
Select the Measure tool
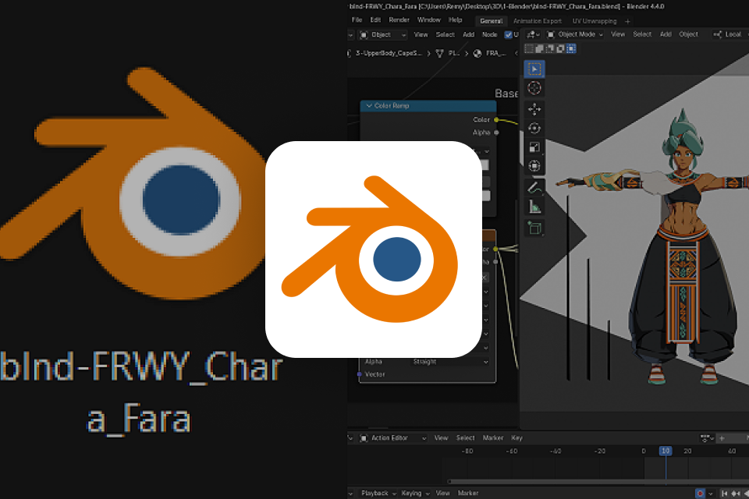tap(534, 207)
